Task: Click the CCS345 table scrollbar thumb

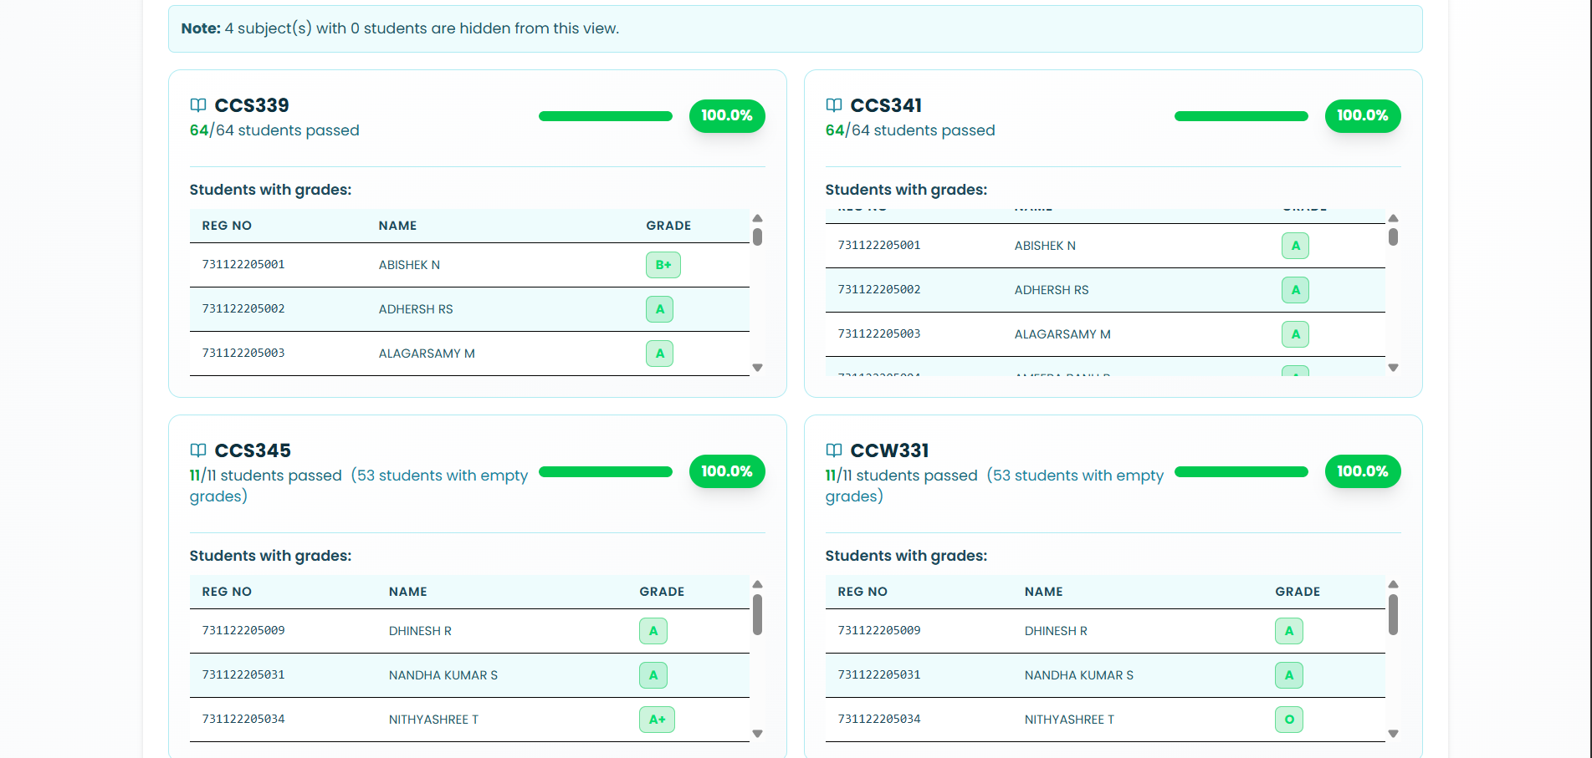Action: click(x=757, y=615)
